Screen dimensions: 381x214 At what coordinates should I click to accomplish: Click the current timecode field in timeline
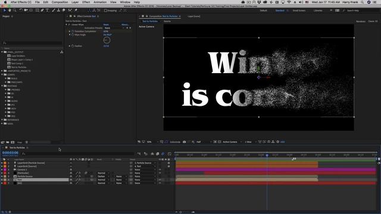(10, 153)
